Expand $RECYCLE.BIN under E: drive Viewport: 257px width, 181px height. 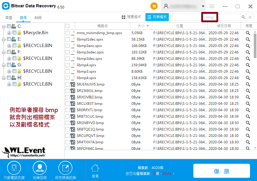tap(9, 46)
